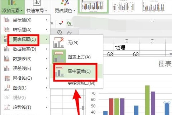
Task: Click the 图例 legend icon
Action: [7, 88]
